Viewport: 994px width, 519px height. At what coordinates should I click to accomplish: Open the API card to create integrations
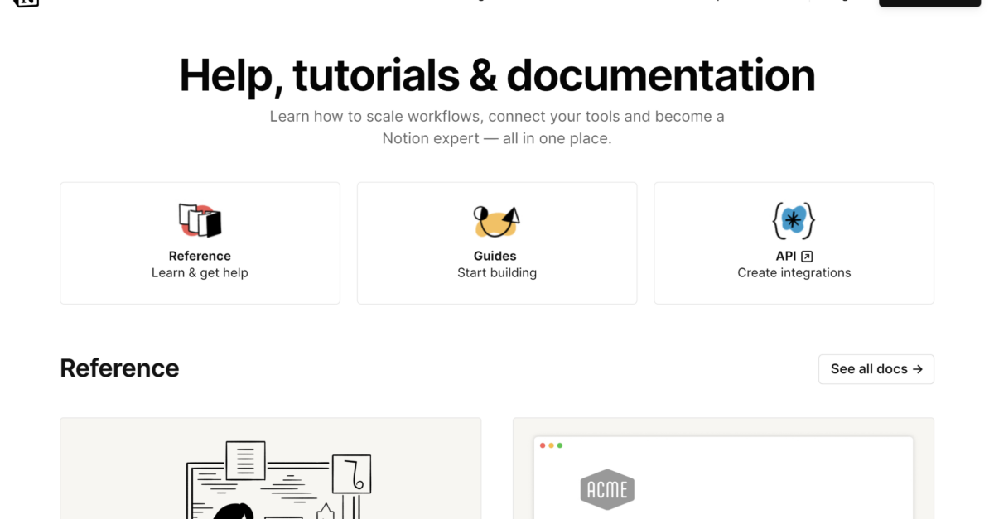[794, 243]
